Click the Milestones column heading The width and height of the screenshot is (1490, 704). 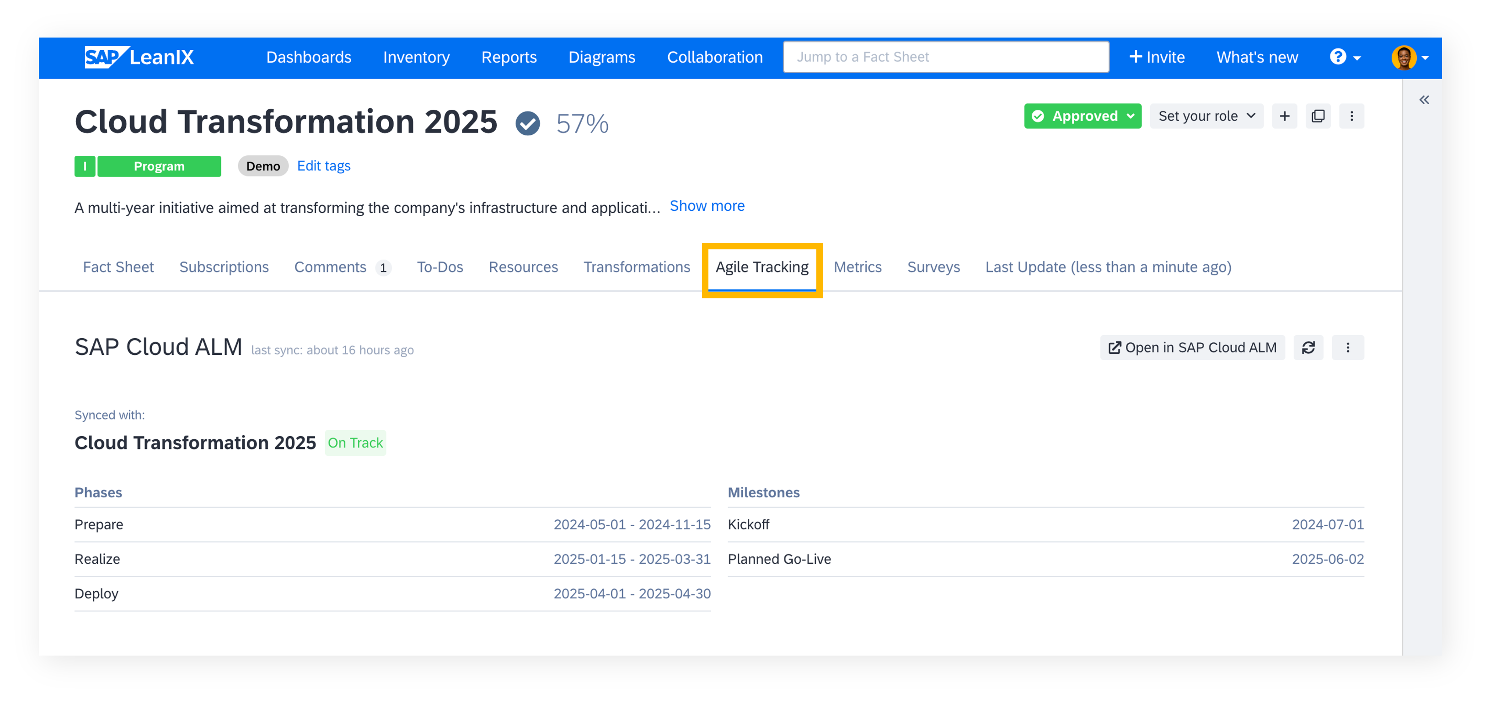[x=763, y=492]
